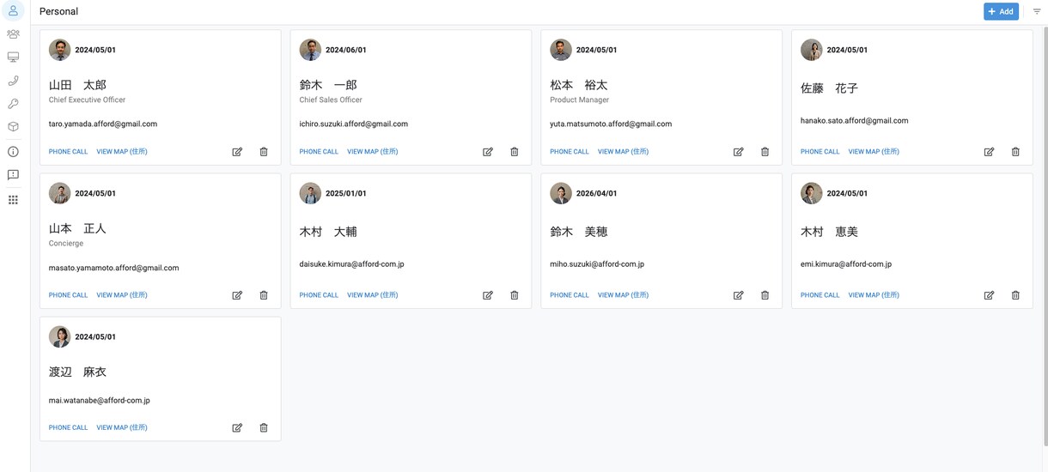Click the Add button
Image resolution: width=1048 pixels, height=472 pixels.
(x=1001, y=11)
